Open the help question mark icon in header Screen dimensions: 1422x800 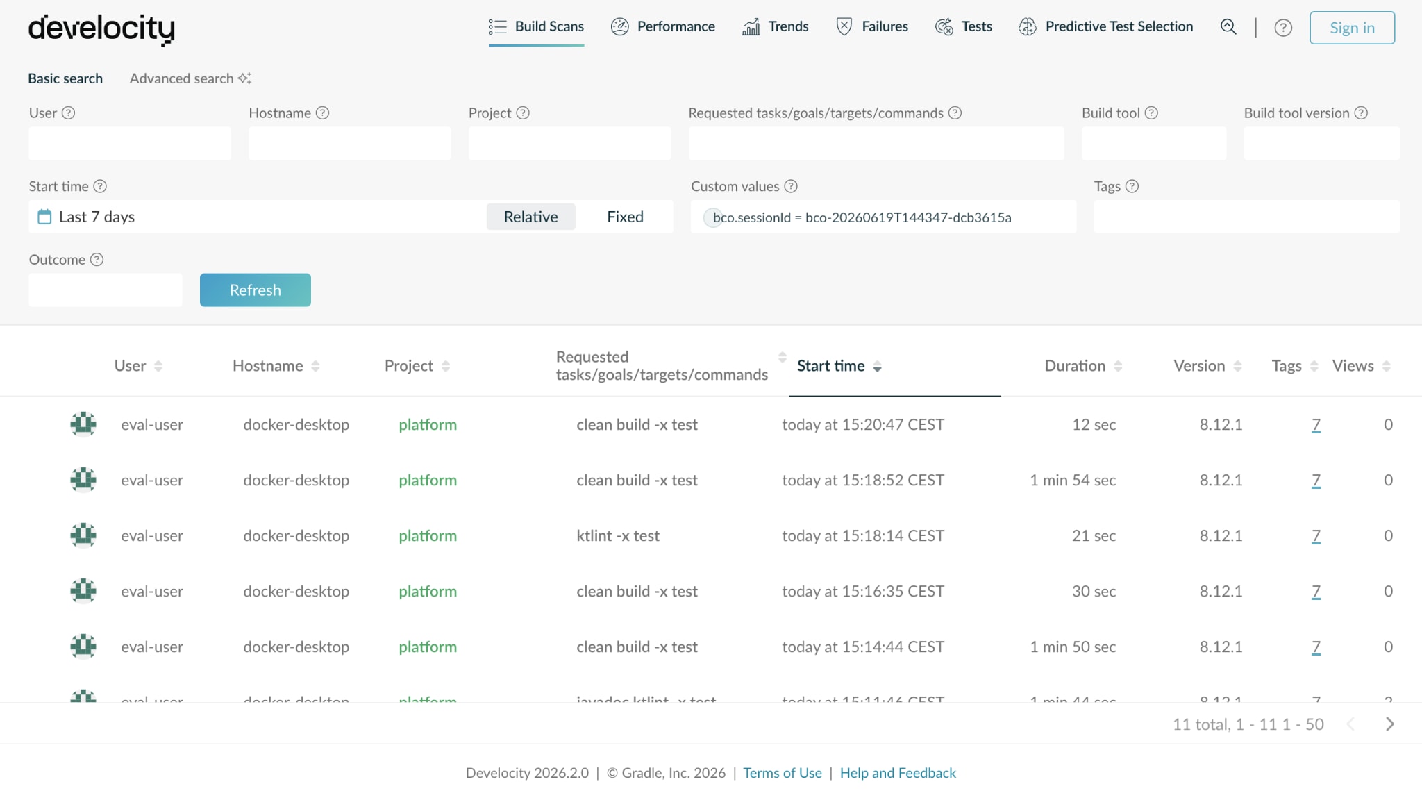coord(1283,28)
